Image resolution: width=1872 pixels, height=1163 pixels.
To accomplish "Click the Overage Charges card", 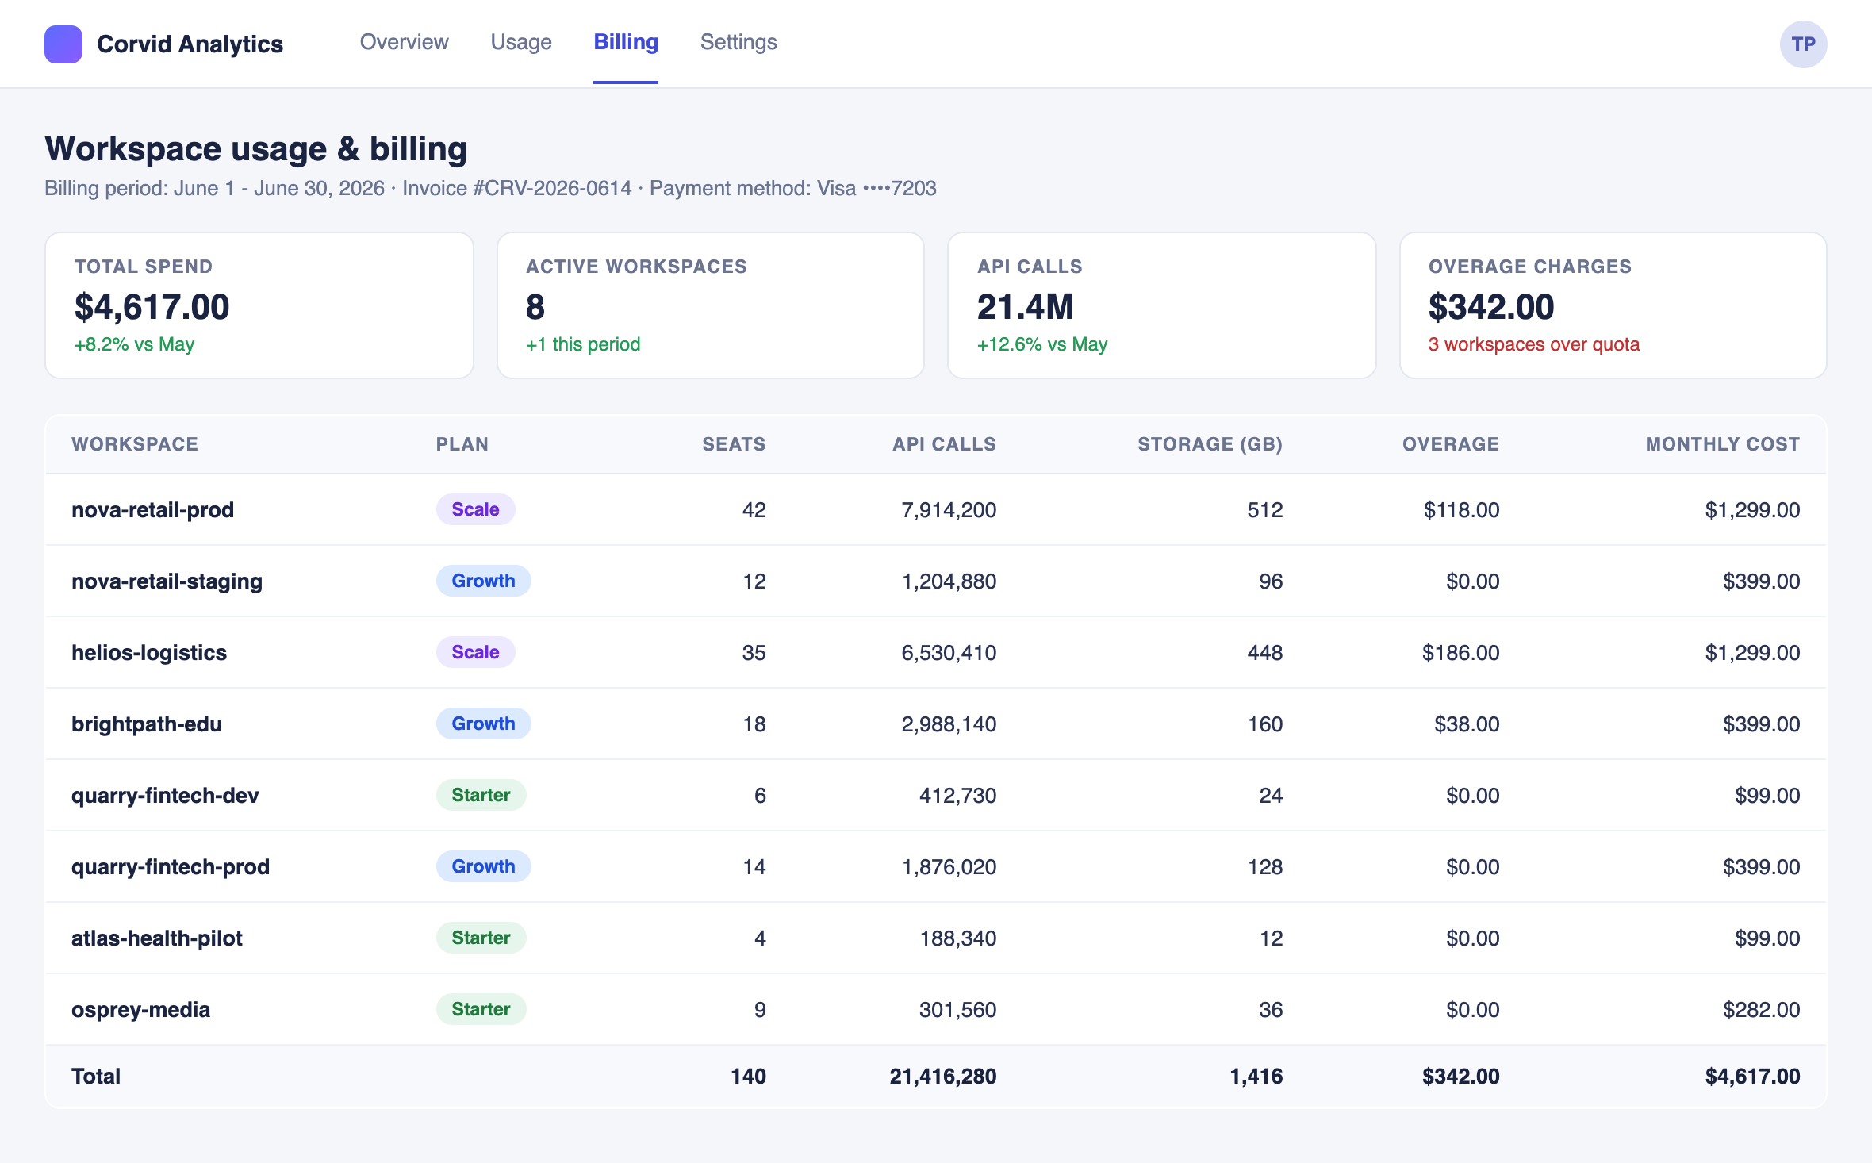I will coord(1613,305).
